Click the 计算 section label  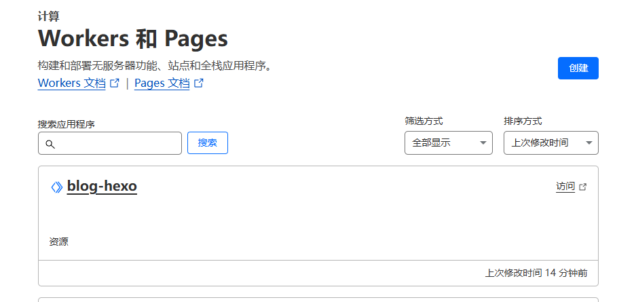click(x=48, y=17)
